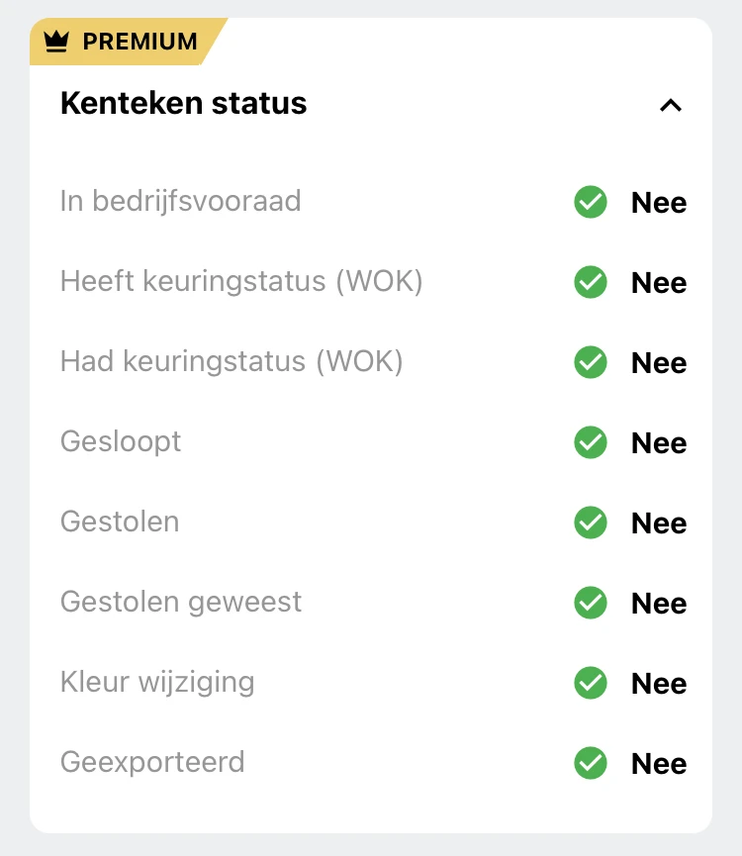Click the crown icon on Premium badge
This screenshot has width=742, height=856.
[55, 42]
